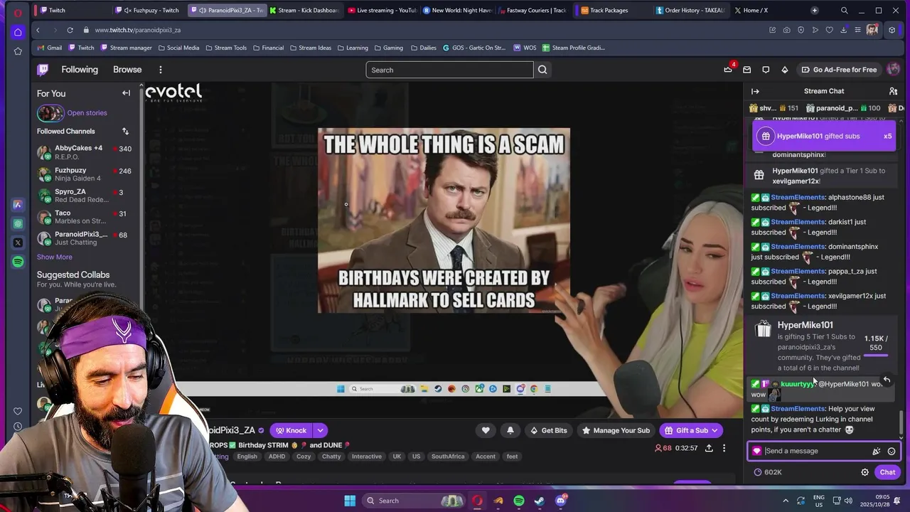Switch to the Fuzhpuzy - Twitch tab

[x=151, y=11]
